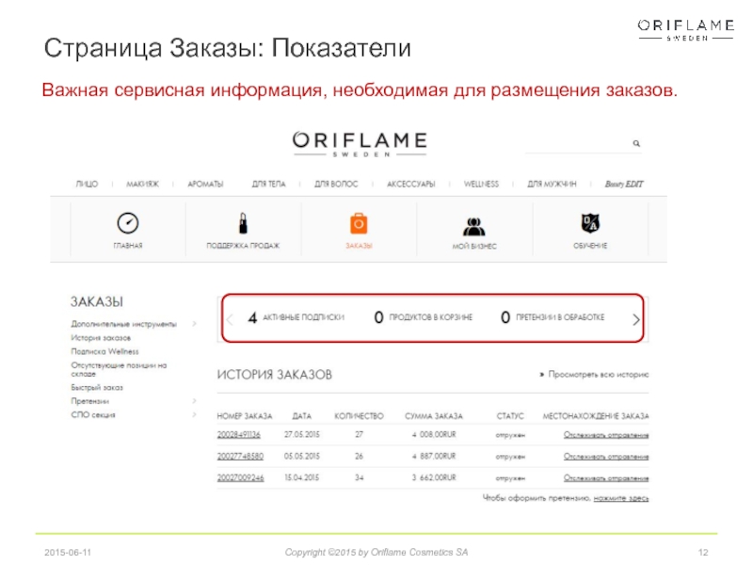Click the СУММА ЗАКАЗА column header

tap(434, 416)
